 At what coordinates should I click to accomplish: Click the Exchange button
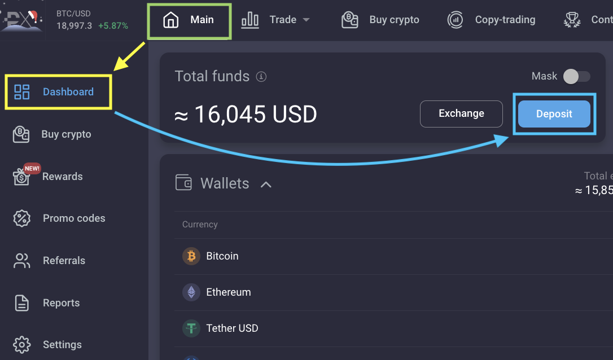(x=461, y=114)
